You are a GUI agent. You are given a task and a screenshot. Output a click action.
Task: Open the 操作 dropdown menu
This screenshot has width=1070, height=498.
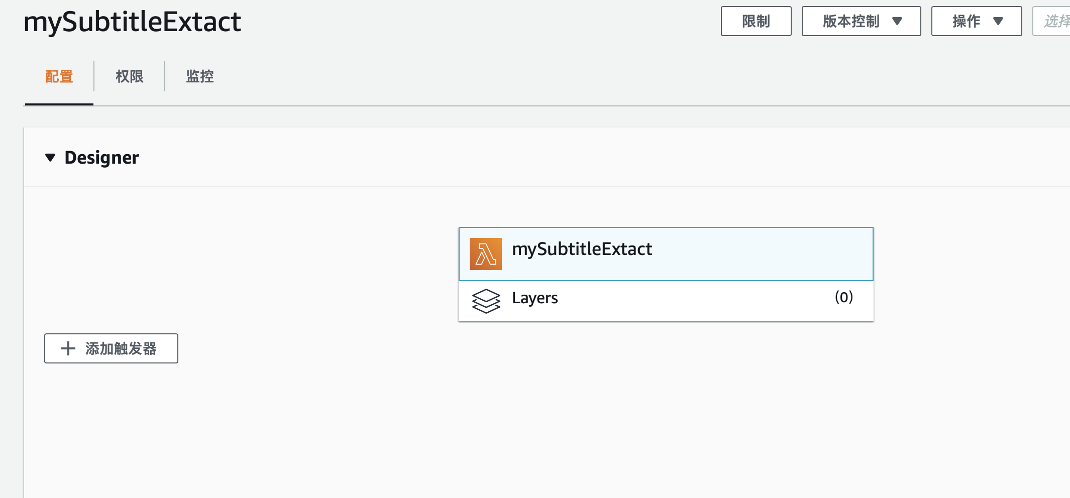977,21
